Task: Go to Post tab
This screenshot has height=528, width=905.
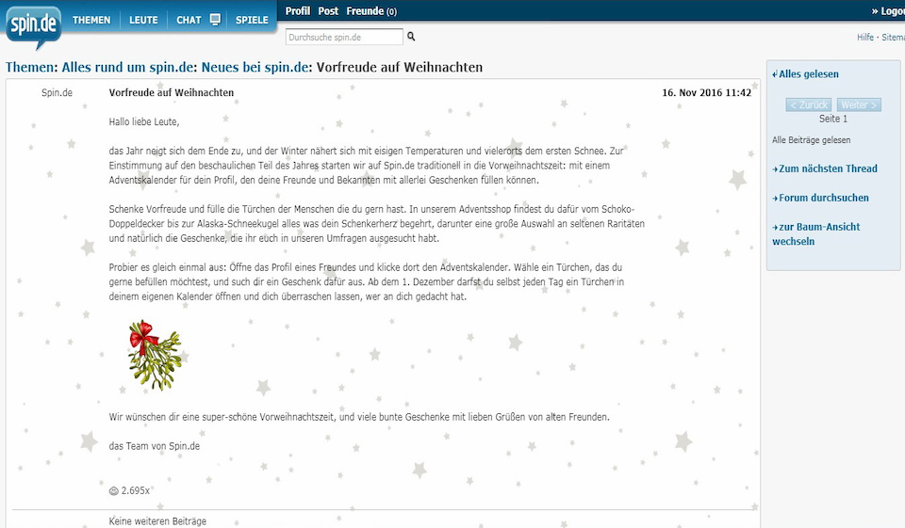Action: point(328,11)
